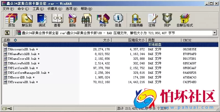Click the CRC32 value 64A89F26
Image resolution: width=220 pixels, height=112 pixels.
click(x=190, y=73)
